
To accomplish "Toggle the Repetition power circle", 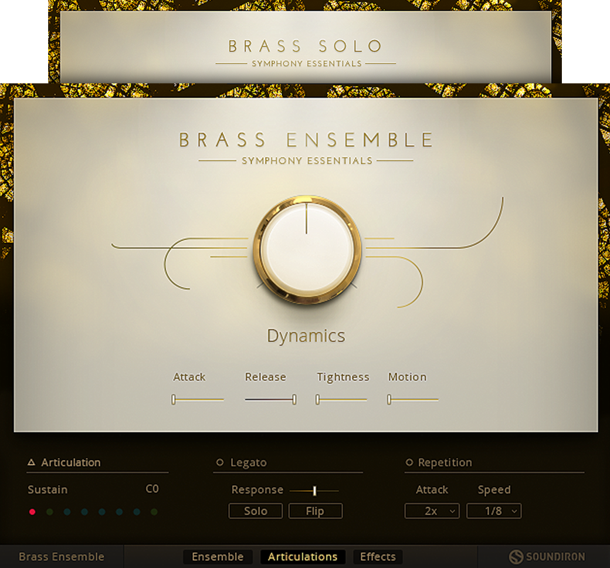I will tap(409, 462).
